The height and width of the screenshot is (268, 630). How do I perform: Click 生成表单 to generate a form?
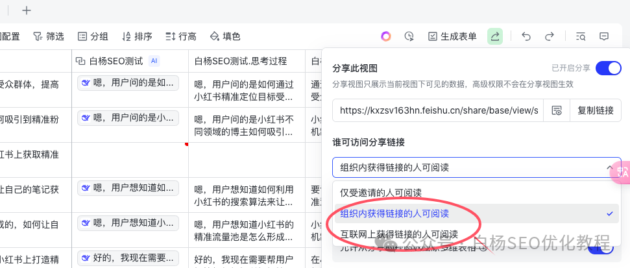tap(452, 36)
